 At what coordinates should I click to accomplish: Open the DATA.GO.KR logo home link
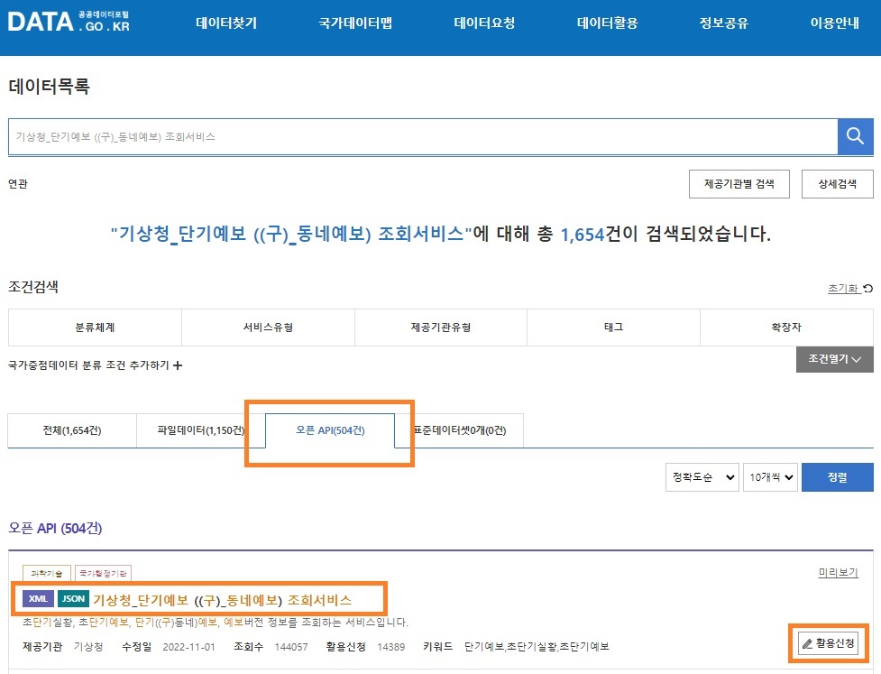tap(69, 22)
